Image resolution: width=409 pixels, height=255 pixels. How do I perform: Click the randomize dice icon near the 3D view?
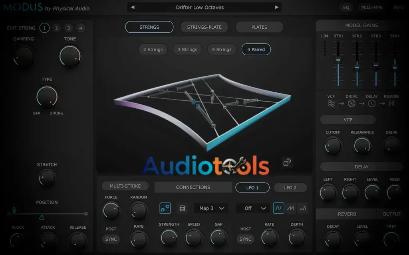[287, 163]
